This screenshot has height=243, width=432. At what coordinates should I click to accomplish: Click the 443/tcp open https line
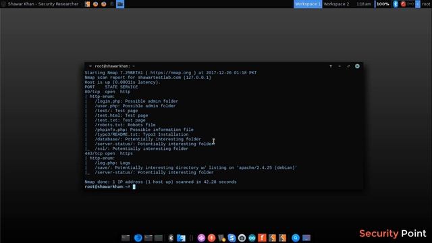coord(109,153)
